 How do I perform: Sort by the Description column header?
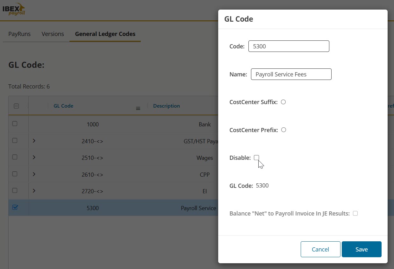(167, 106)
